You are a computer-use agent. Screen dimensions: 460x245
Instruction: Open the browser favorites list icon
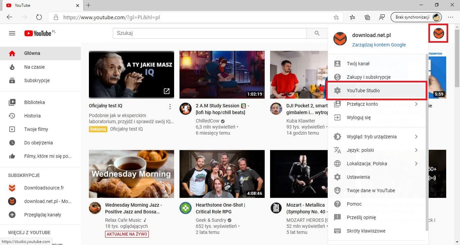352,17
